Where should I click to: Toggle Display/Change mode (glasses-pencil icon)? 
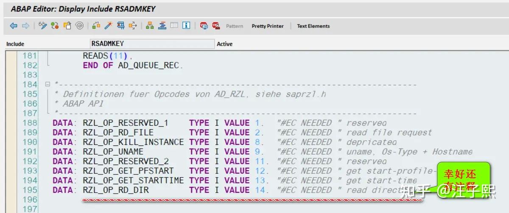point(42,26)
